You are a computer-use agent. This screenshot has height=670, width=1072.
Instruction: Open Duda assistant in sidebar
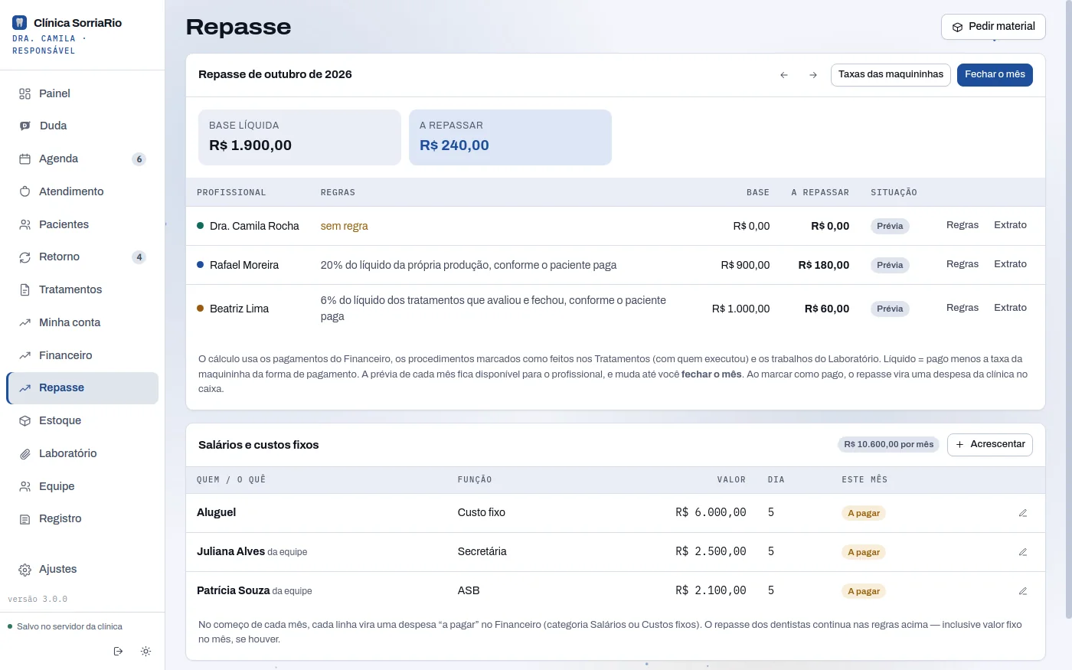pos(83,126)
